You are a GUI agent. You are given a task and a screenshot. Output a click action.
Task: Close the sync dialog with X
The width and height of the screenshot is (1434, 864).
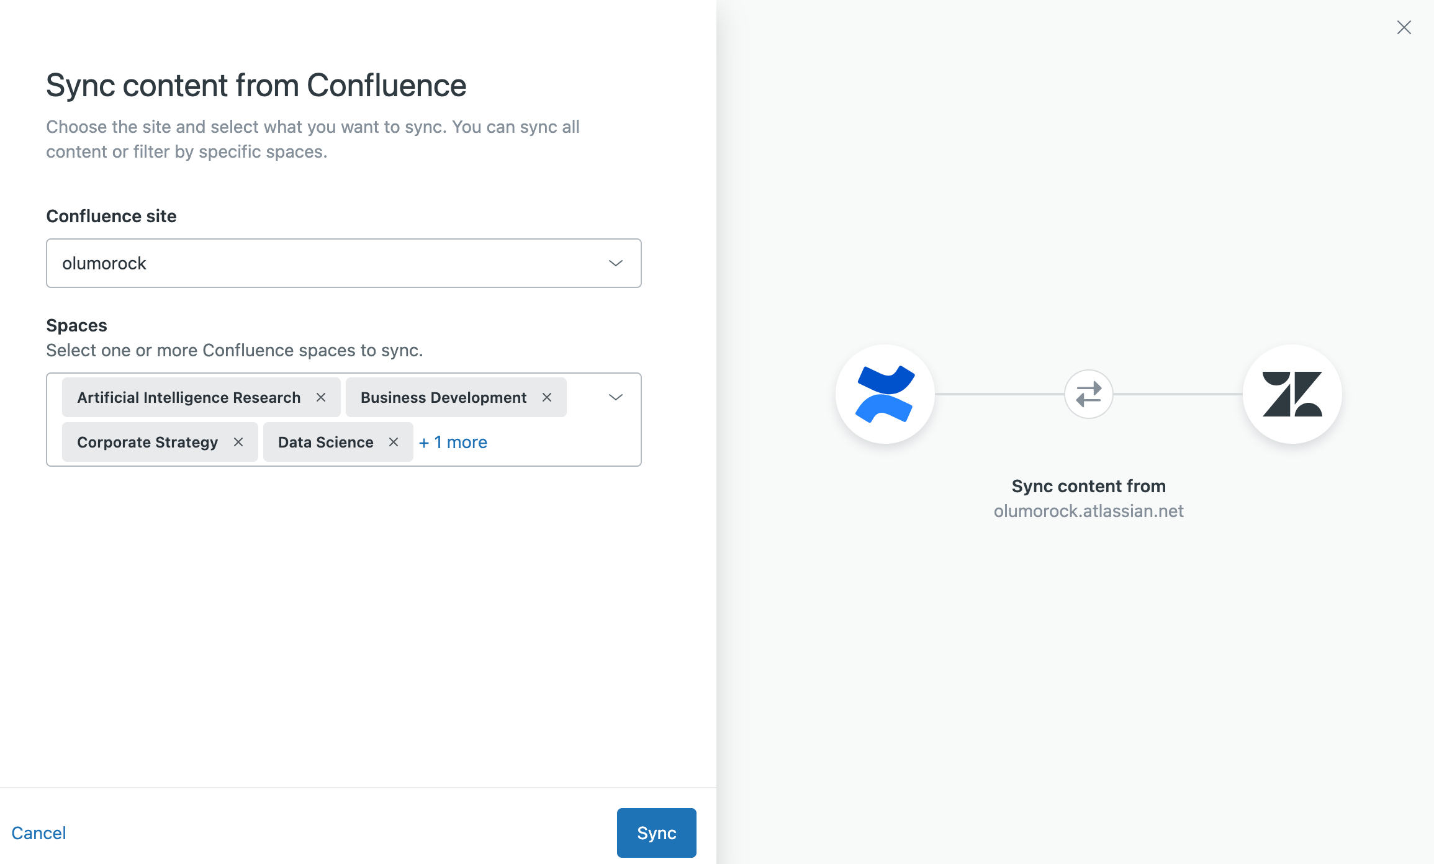click(x=1404, y=27)
